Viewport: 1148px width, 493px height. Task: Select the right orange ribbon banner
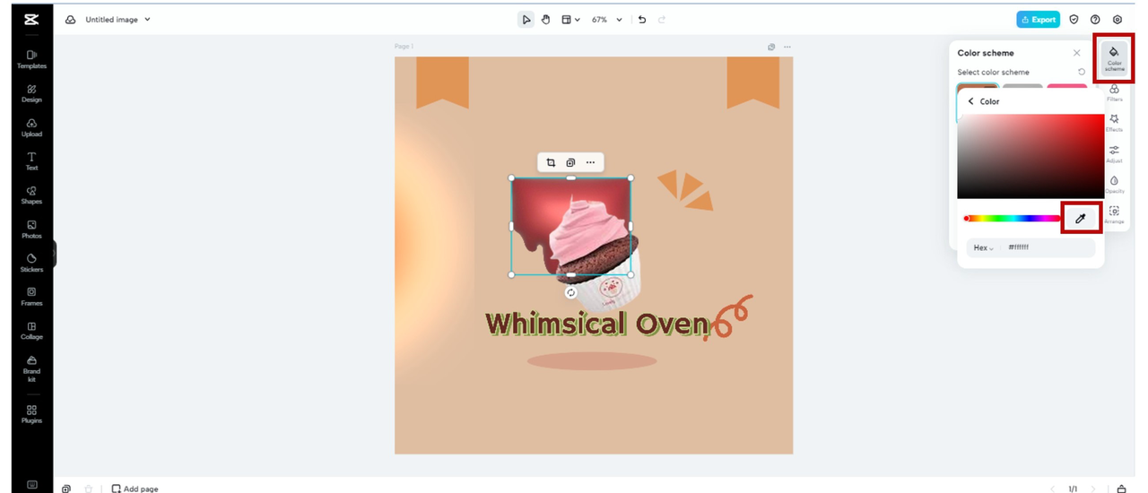tap(752, 82)
